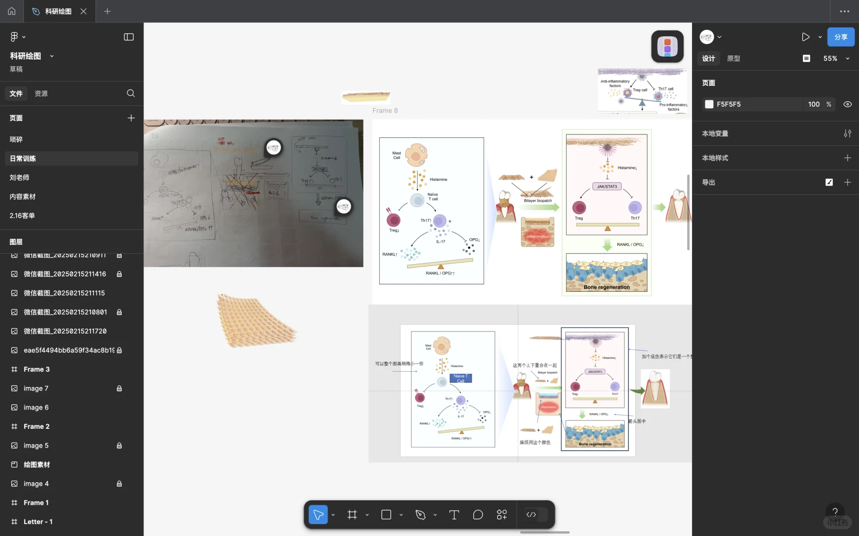Open the page background color swatch

(709, 104)
